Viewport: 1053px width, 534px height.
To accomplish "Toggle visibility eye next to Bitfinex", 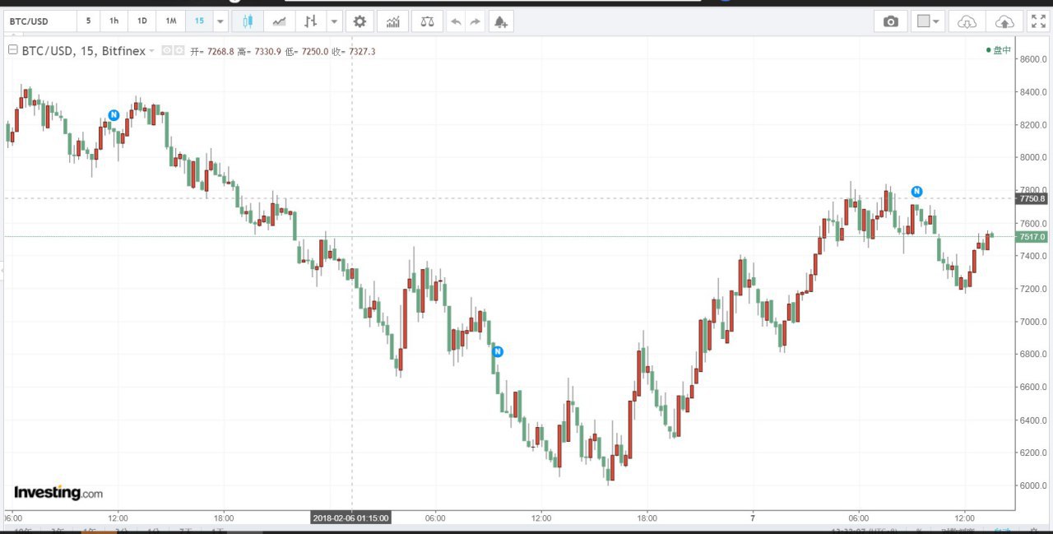I will 167,51.
